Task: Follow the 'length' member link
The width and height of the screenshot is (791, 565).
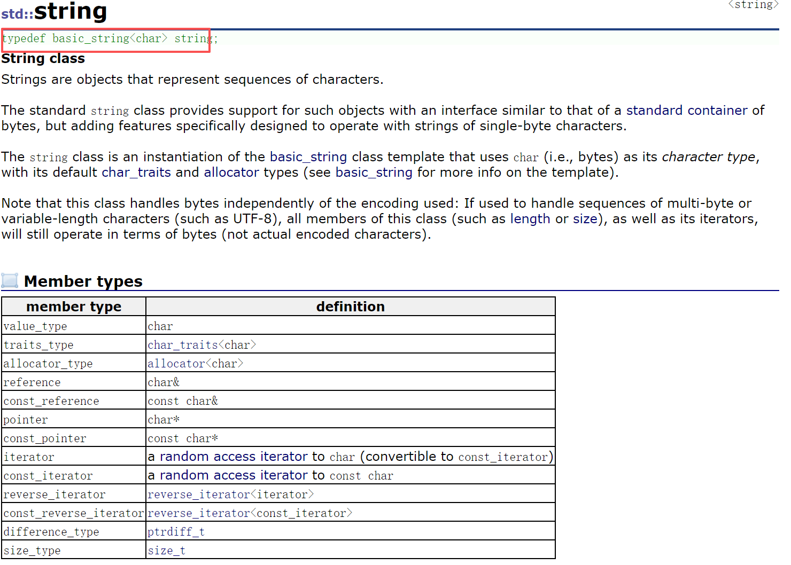Action: [530, 219]
